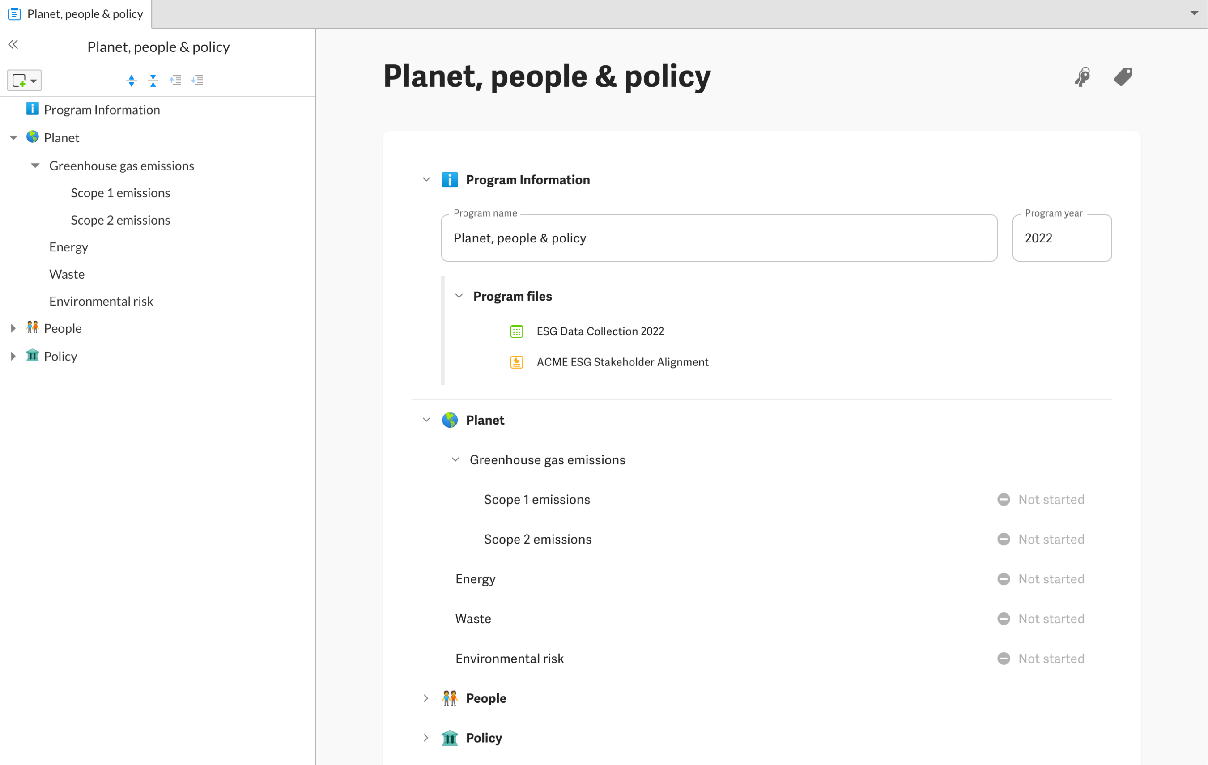The height and width of the screenshot is (765, 1208).
Task: Click the collapse all sections icon
Action: (x=153, y=80)
